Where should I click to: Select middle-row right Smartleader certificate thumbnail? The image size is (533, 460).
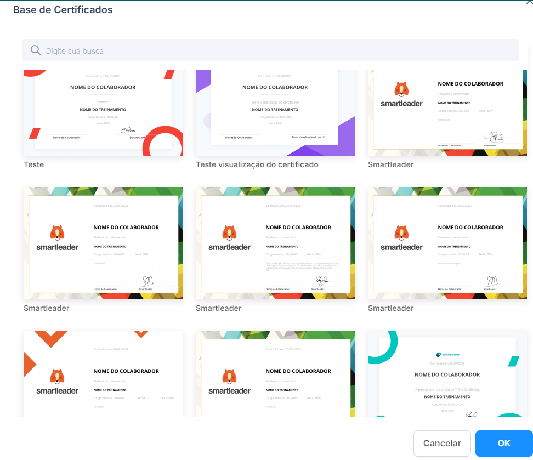click(447, 243)
